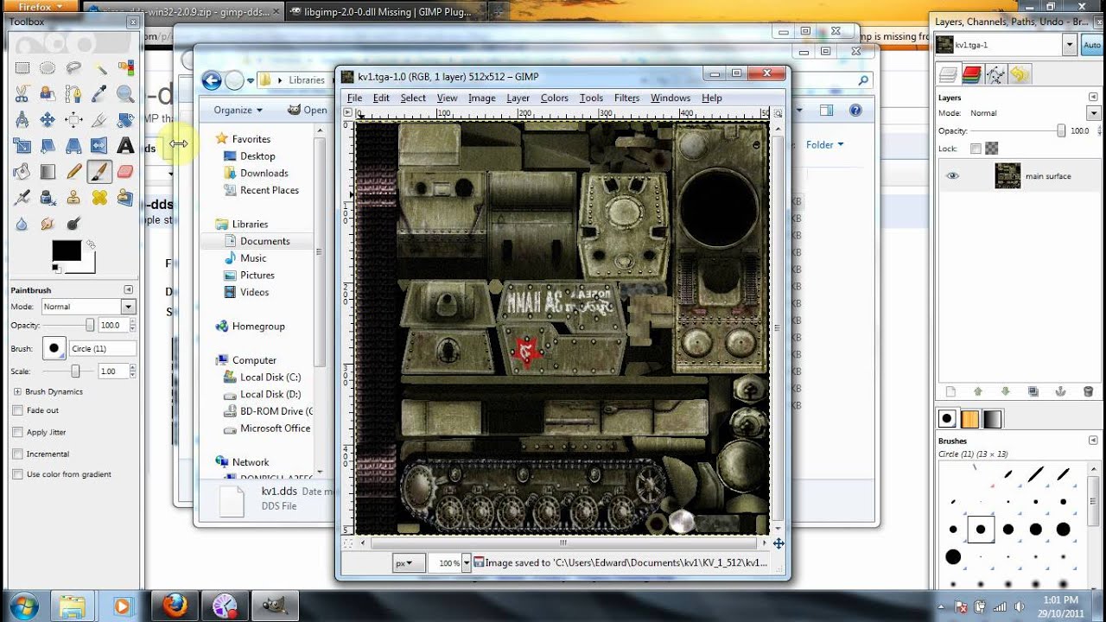
Task: Enable the Incremental checkbox
Action: [x=17, y=454]
